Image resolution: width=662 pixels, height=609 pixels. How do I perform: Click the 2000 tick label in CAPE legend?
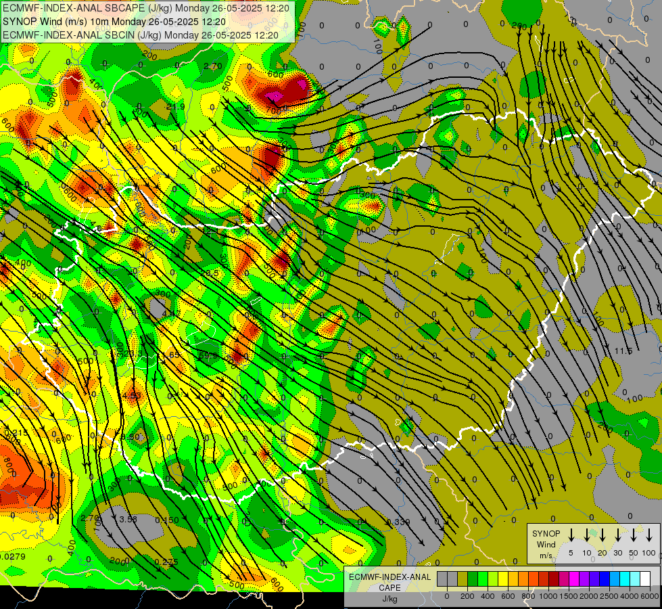tap(589, 596)
